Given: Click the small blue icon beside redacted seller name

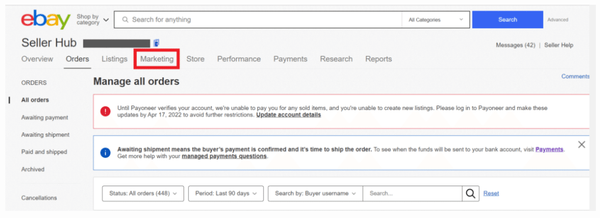Looking at the screenshot, I should [156, 43].
